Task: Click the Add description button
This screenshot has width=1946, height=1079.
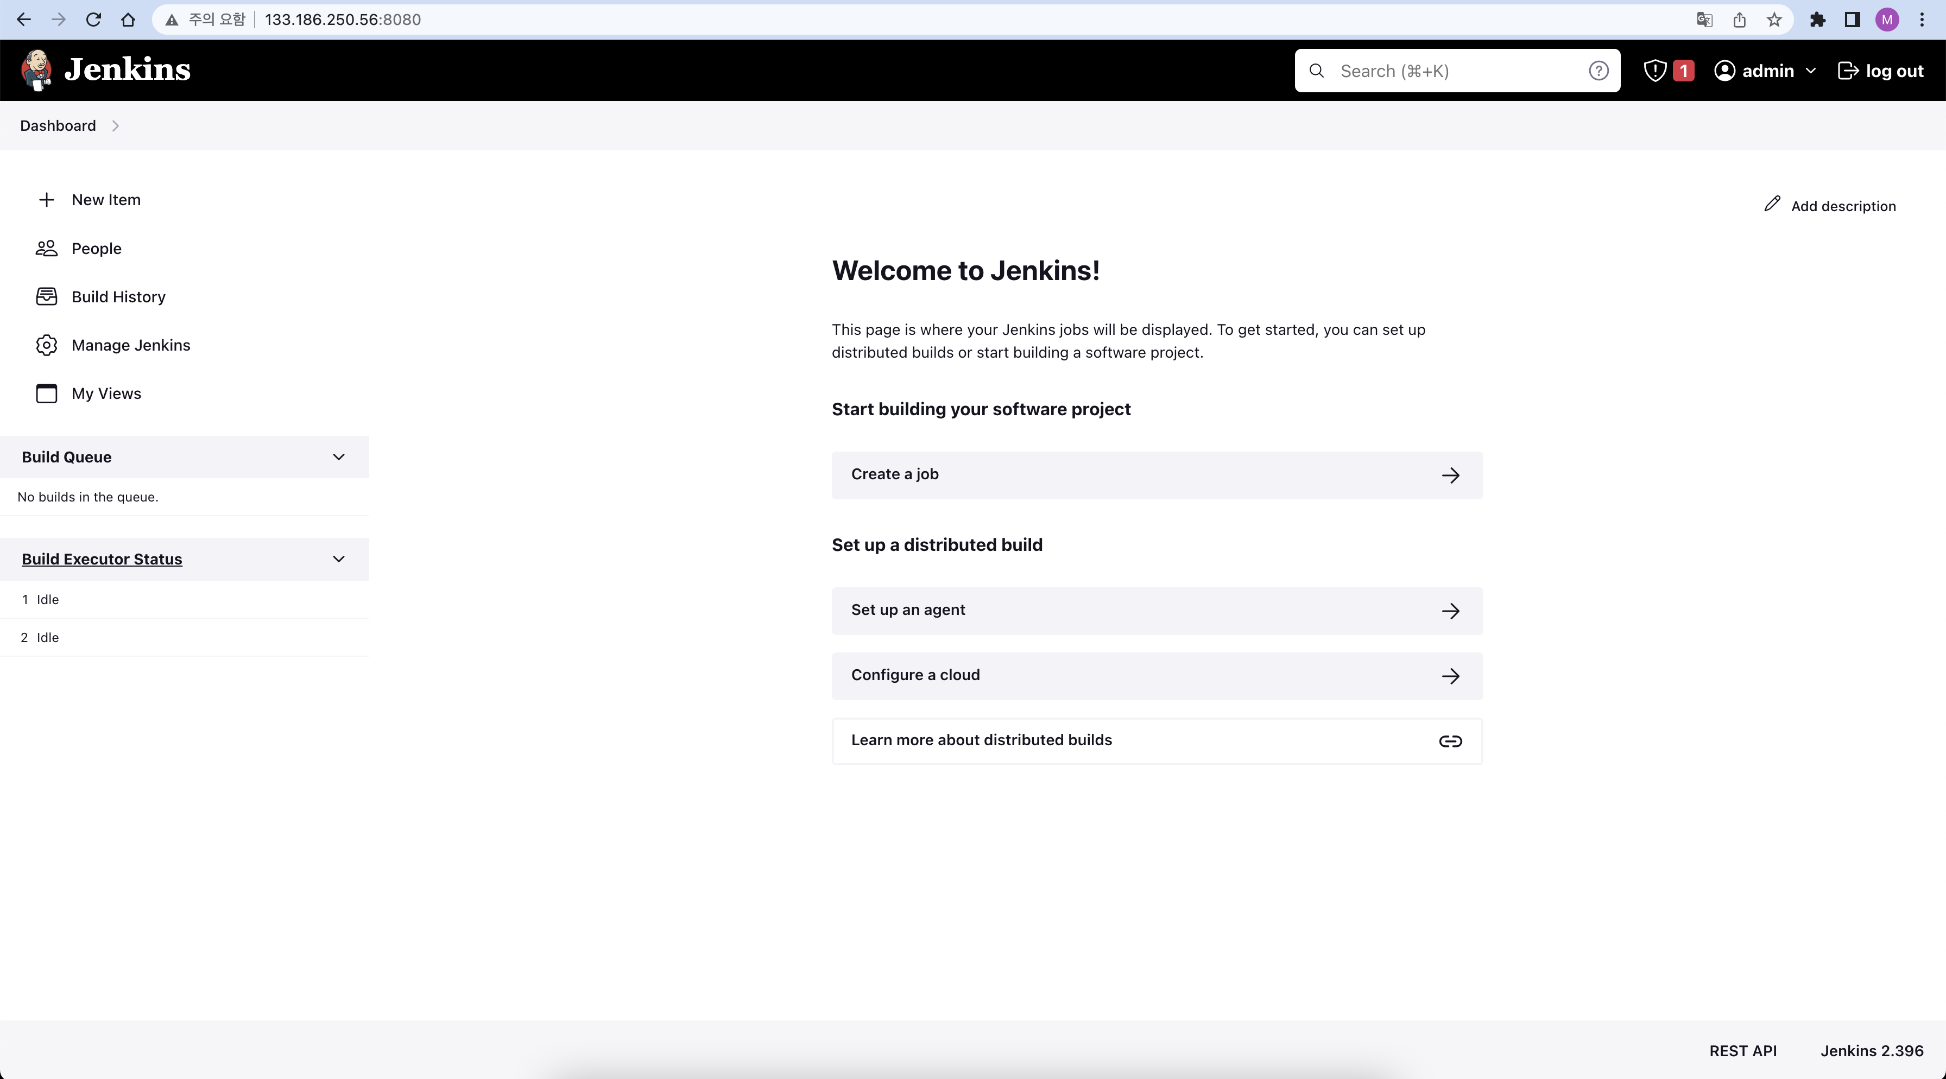Action: pos(1830,205)
